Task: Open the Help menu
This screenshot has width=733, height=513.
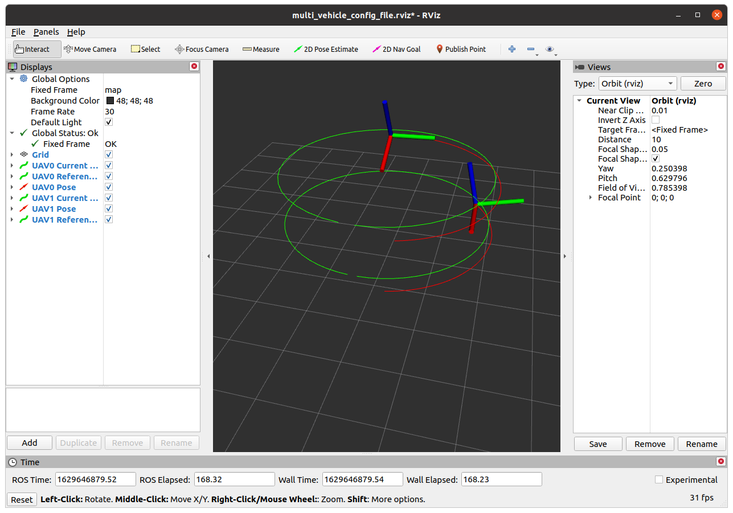Action: point(76,32)
